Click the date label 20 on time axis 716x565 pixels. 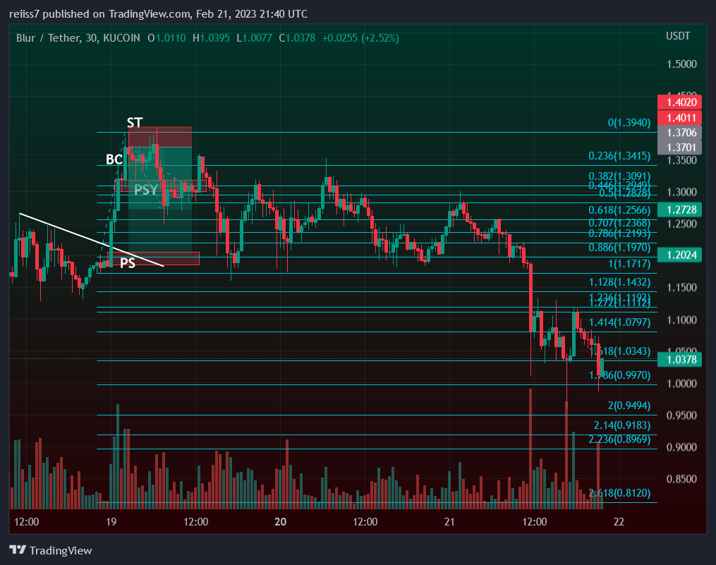[280, 521]
